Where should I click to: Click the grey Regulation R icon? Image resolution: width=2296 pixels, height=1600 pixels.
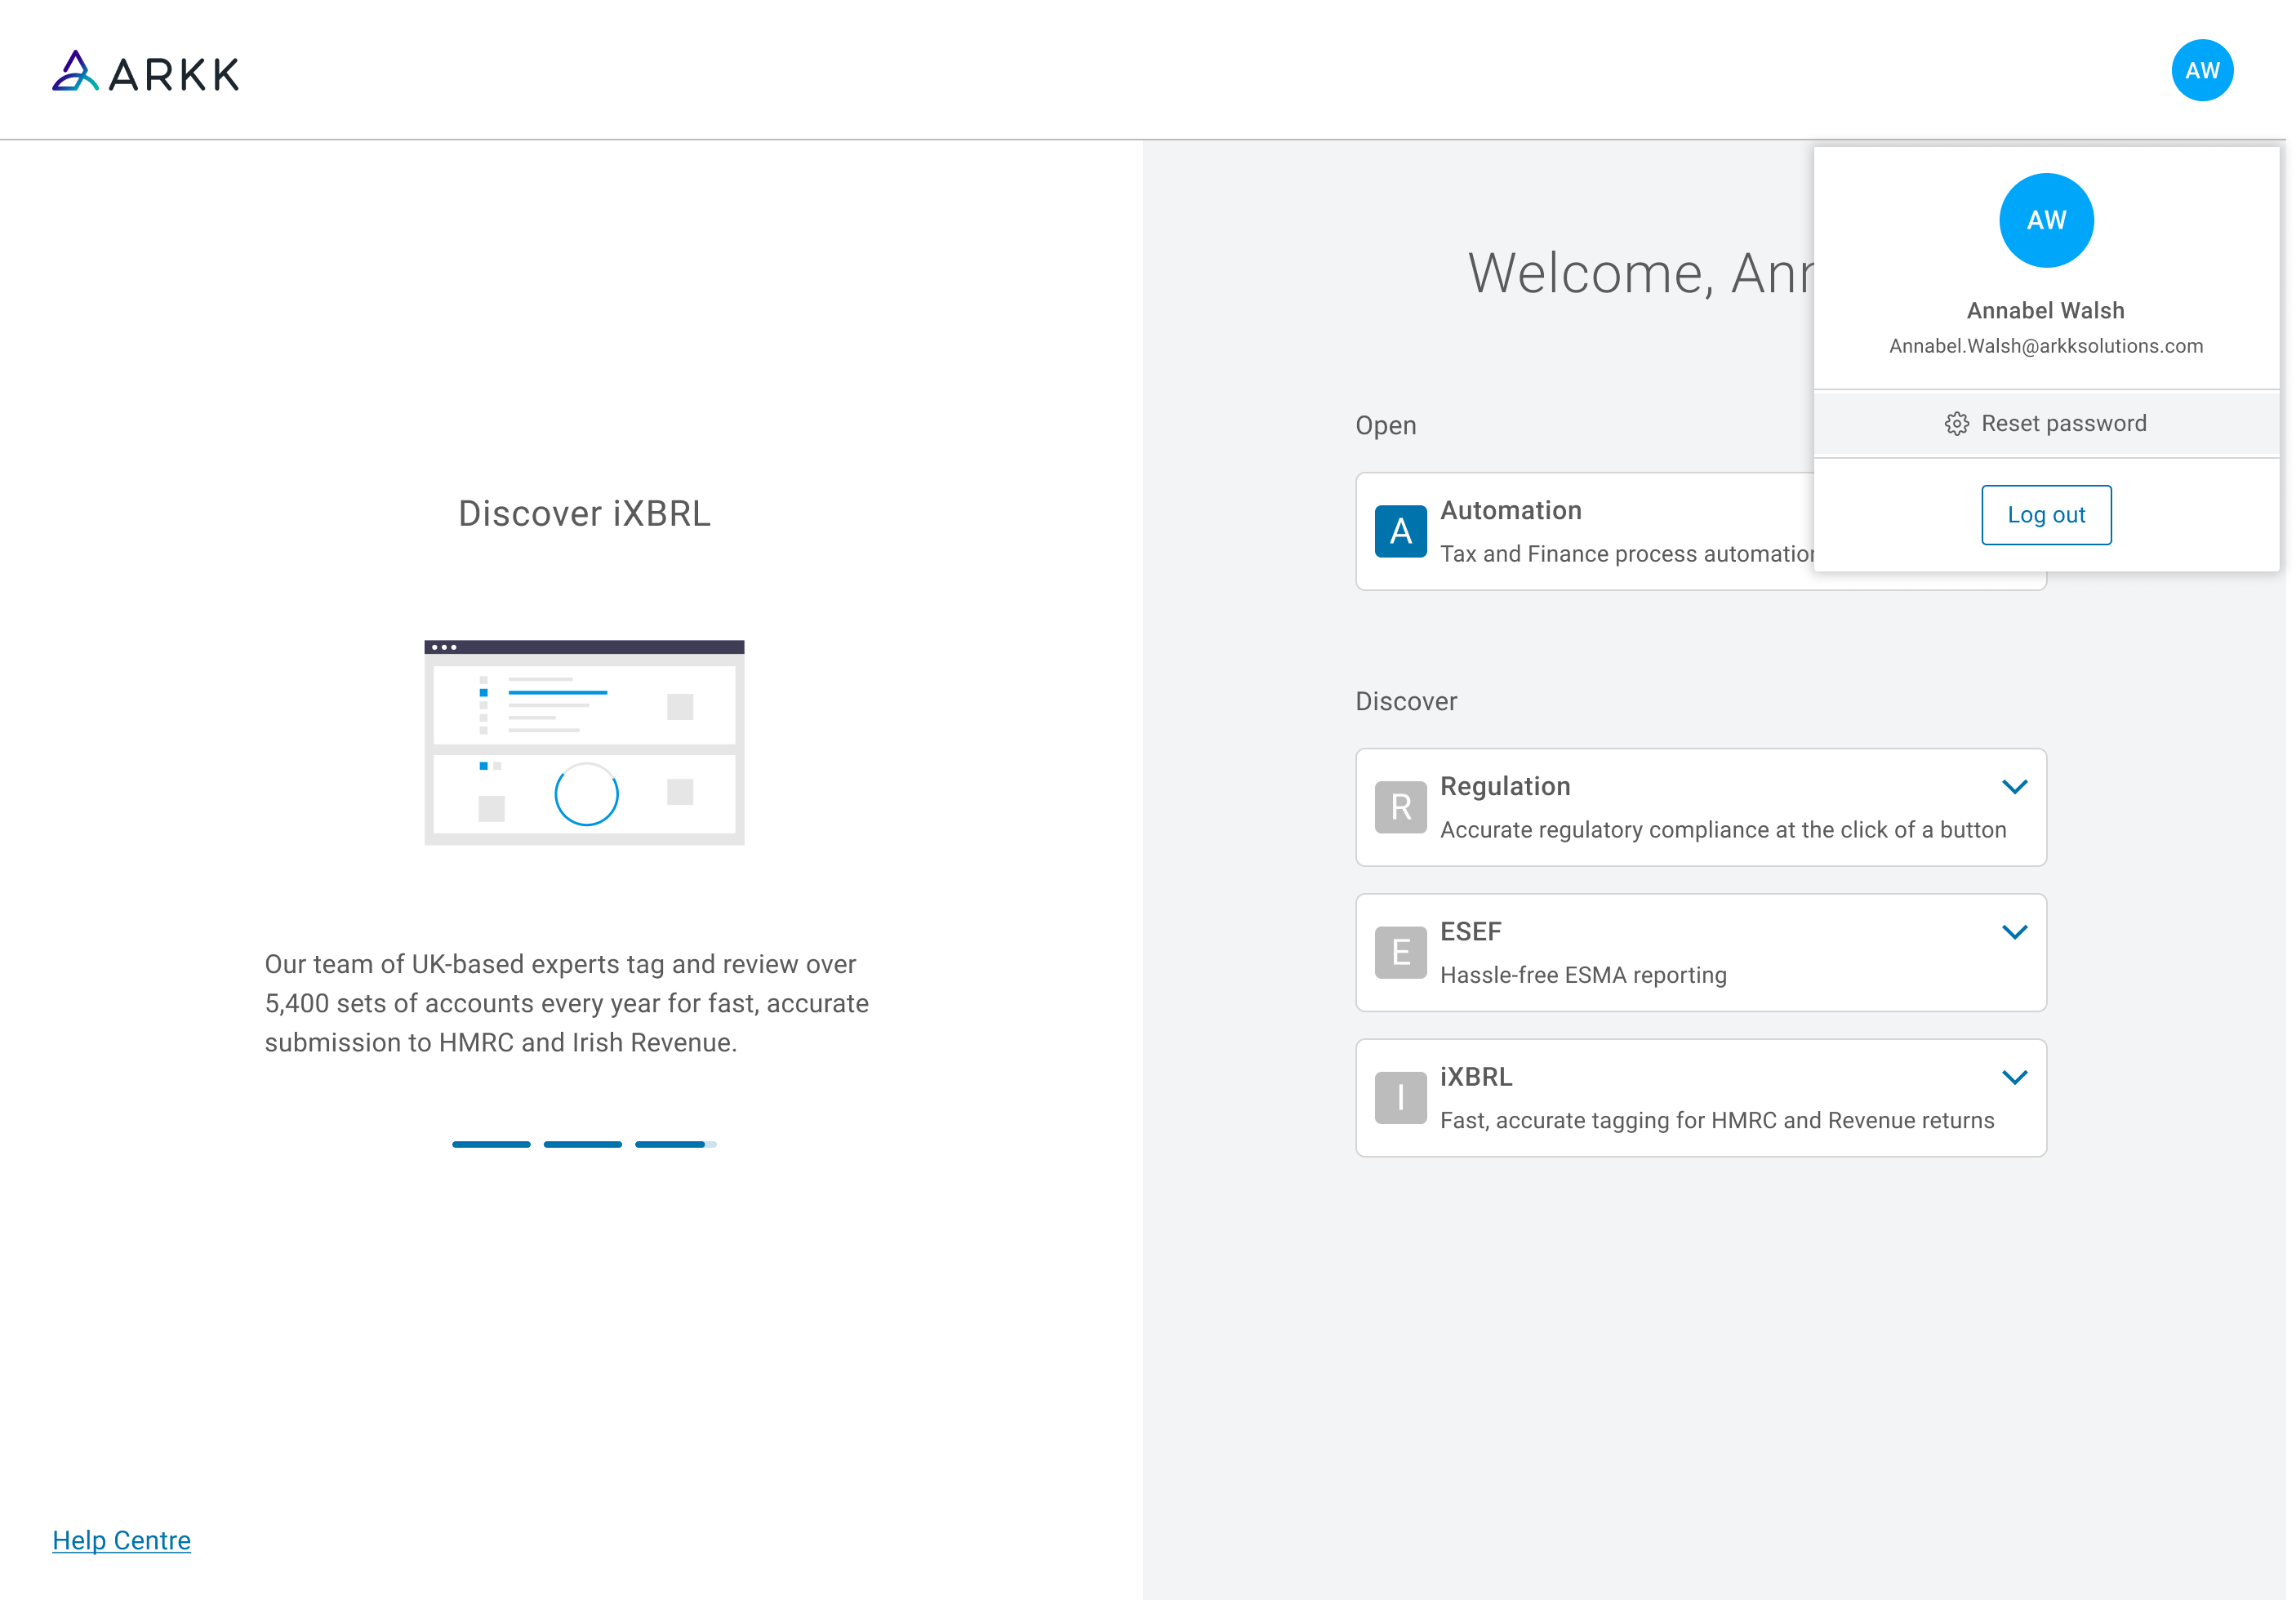click(1400, 807)
